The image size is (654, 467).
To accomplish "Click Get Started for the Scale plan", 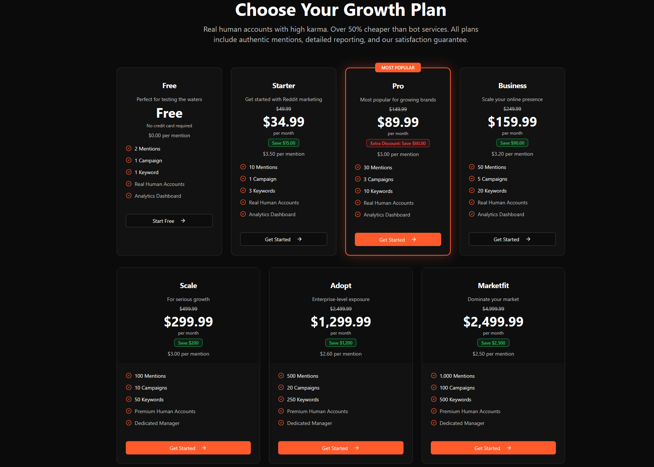I will (188, 448).
